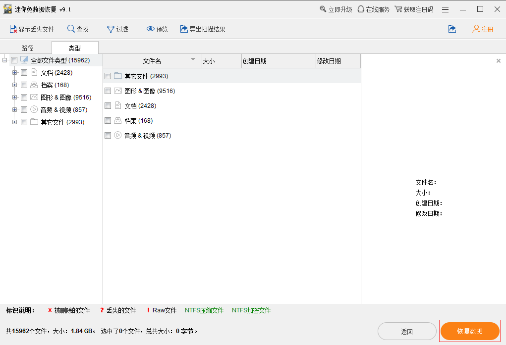Click the 返回 (Back) button

(407, 331)
